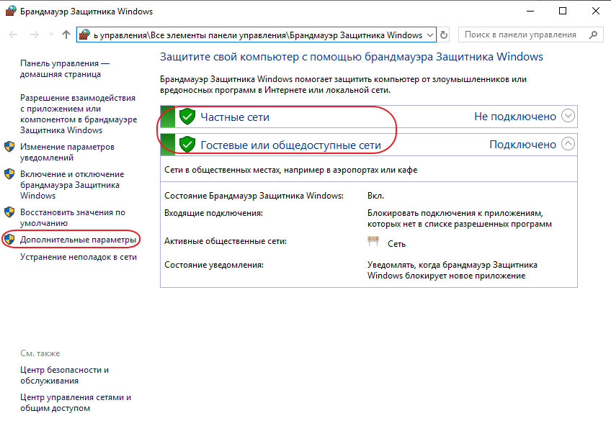Click 'Восстановить значения по умолчанию' link
Viewport: 611px width, 426px height.
(x=73, y=217)
